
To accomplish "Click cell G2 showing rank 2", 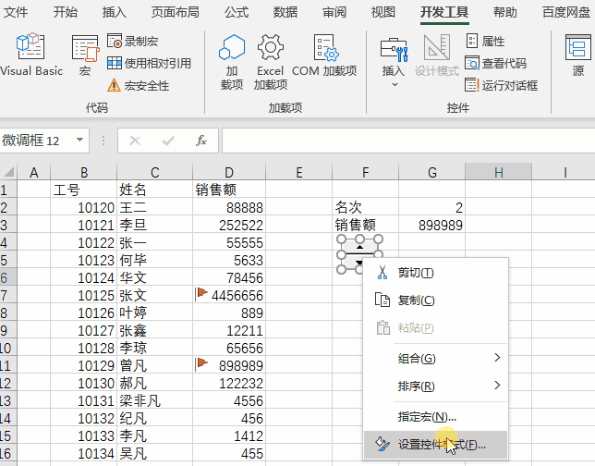I will click(x=431, y=208).
